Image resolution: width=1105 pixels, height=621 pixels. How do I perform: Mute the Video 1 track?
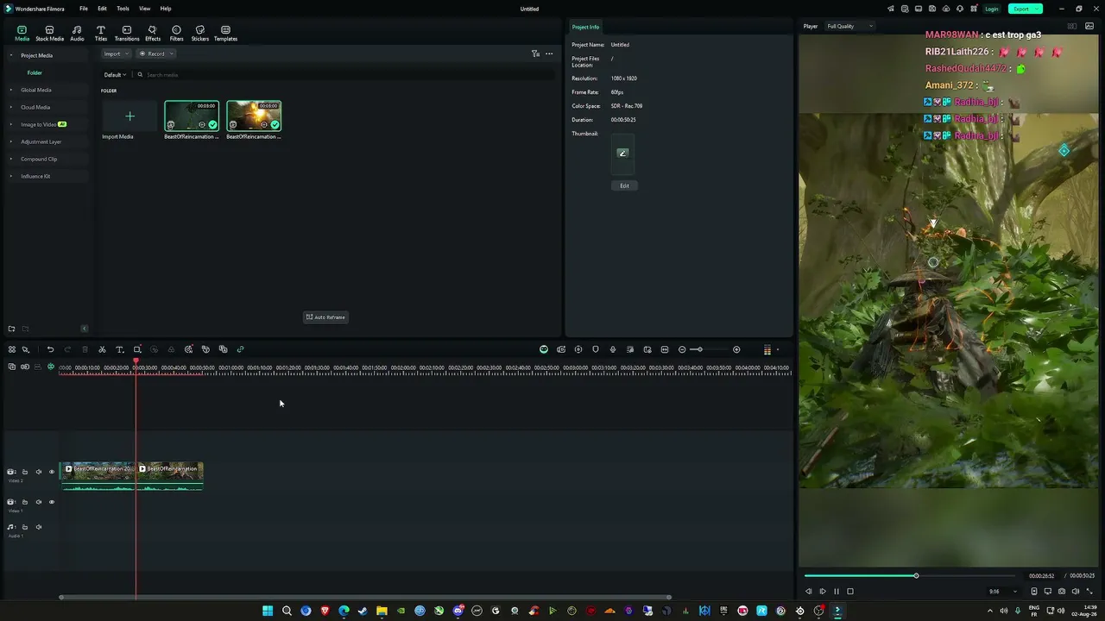[39, 502]
